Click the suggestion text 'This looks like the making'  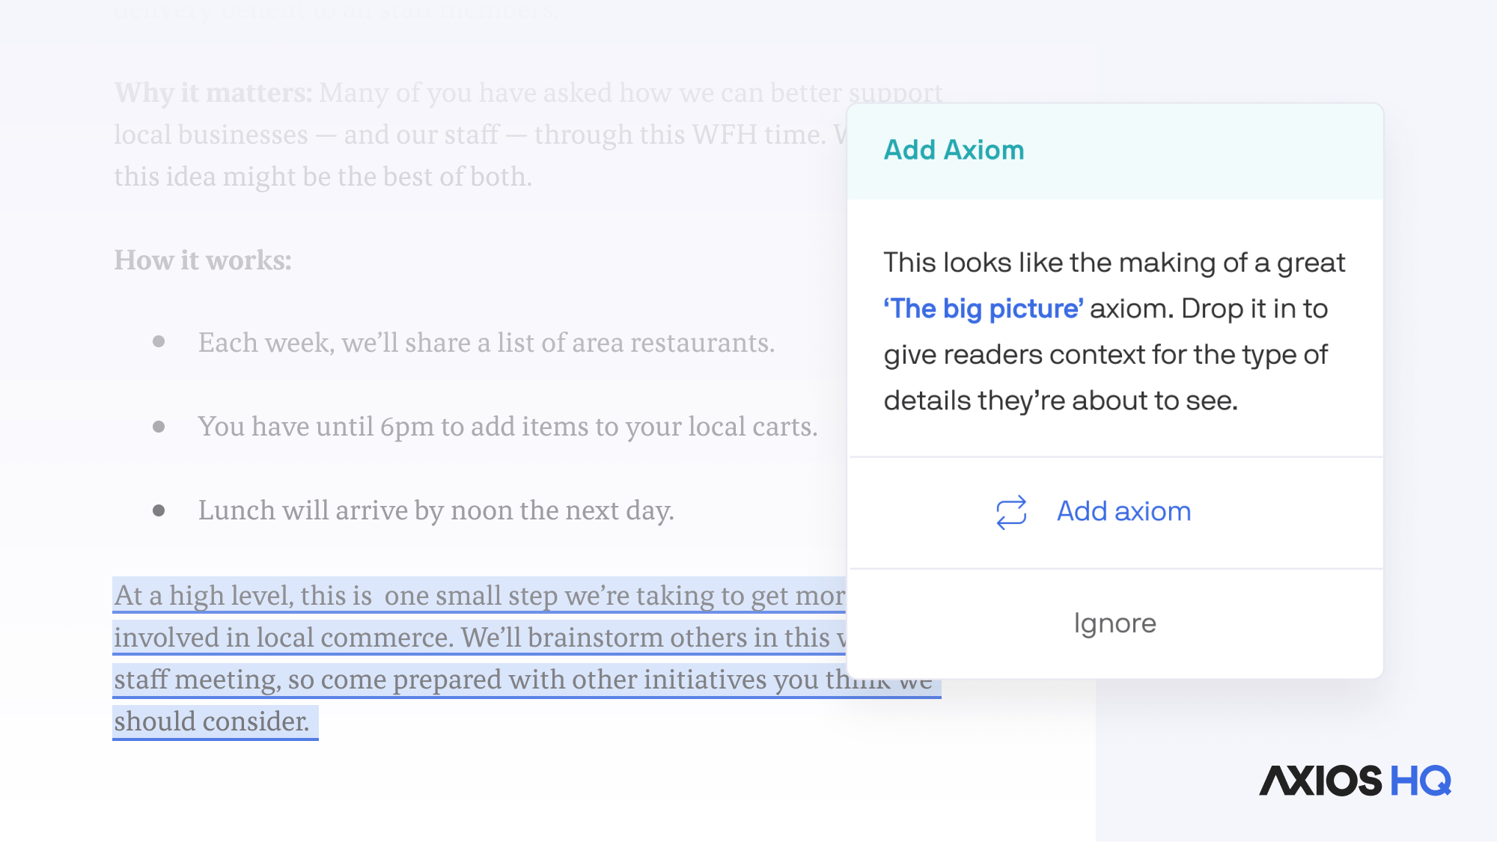(1114, 263)
